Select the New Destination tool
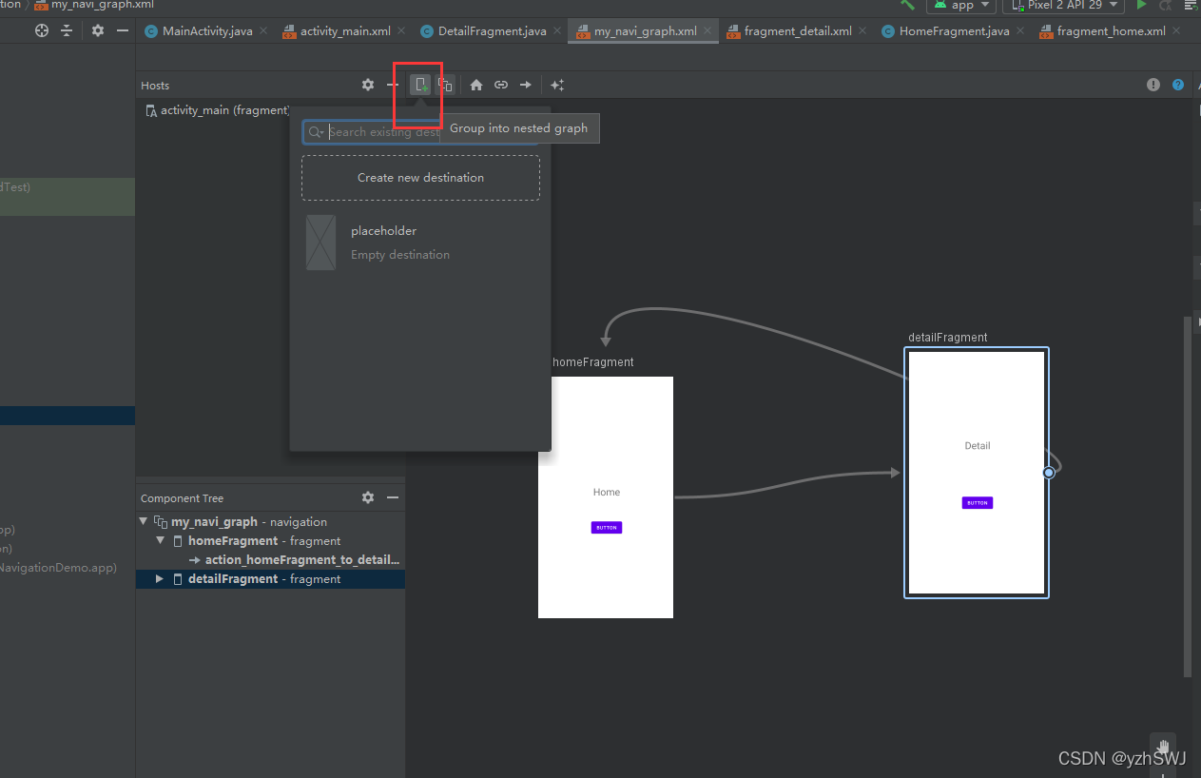The height and width of the screenshot is (778, 1201). coord(418,84)
